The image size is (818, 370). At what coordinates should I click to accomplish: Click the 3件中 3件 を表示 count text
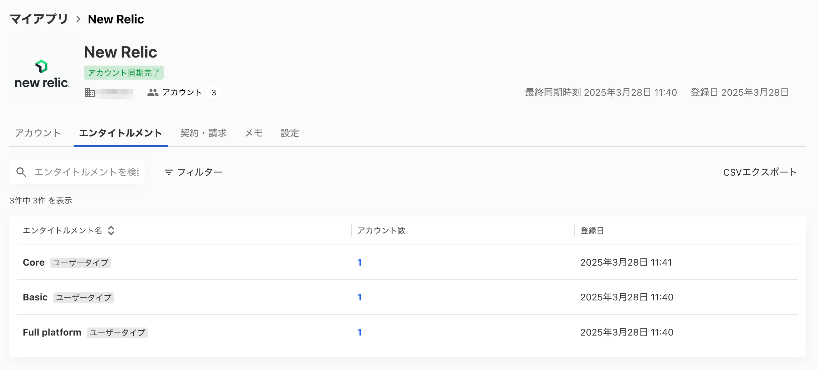41,200
